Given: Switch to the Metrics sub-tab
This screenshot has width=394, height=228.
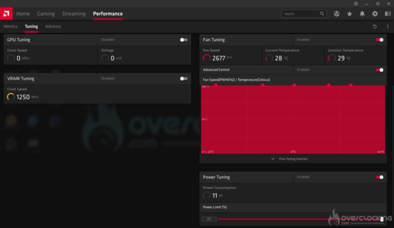Looking at the screenshot, I should click(x=11, y=26).
